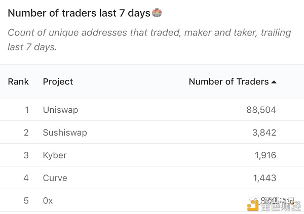Click the Uniswap trader count 88,504
304x214 pixels.
261,110
